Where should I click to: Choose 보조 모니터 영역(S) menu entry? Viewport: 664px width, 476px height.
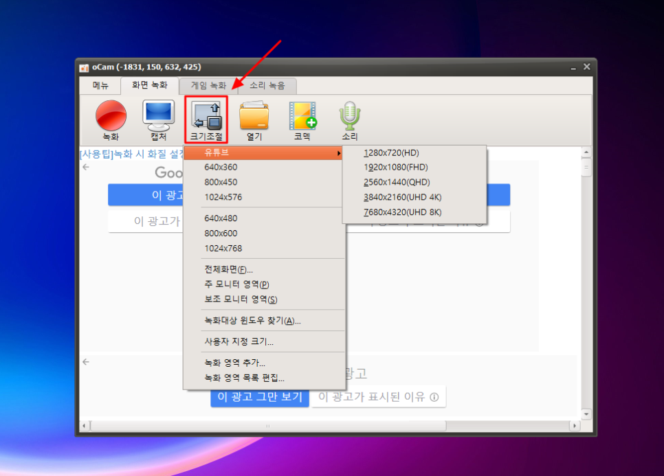click(264, 299)
